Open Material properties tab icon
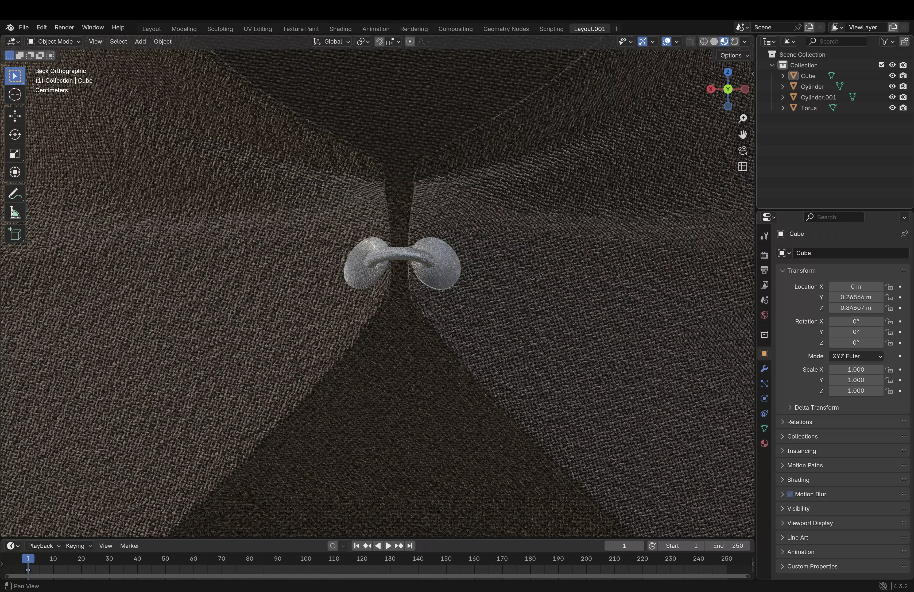The image size is (914, 592). point(764,443)
